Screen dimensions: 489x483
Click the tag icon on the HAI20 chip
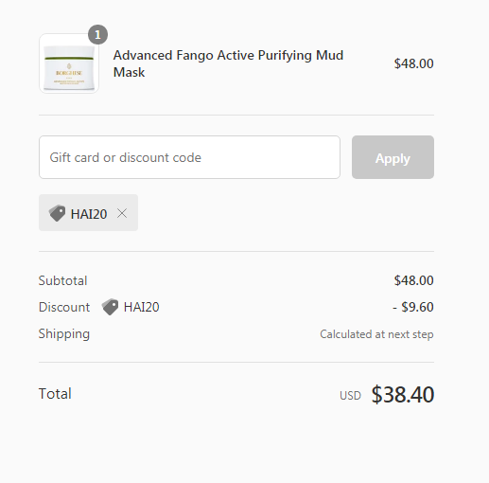point(57,213)
